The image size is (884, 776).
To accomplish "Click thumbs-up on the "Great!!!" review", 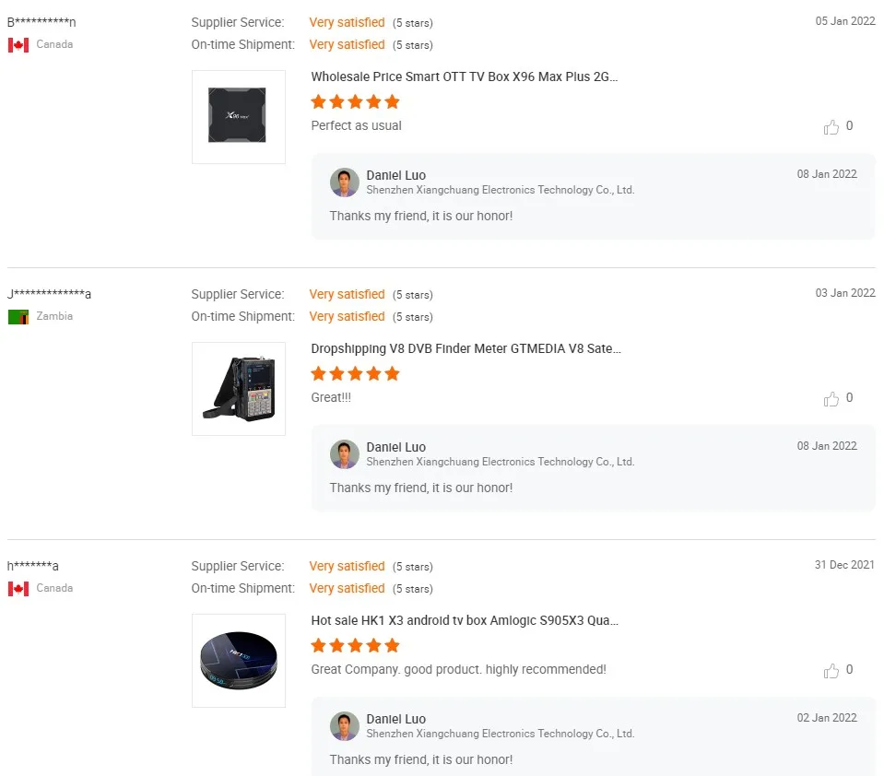I will 831,399.
